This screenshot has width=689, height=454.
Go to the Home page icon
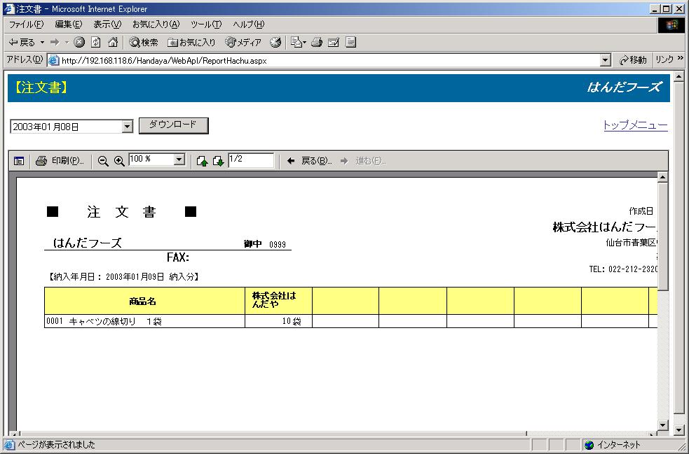pyautogui.click(x=113, y=42)
